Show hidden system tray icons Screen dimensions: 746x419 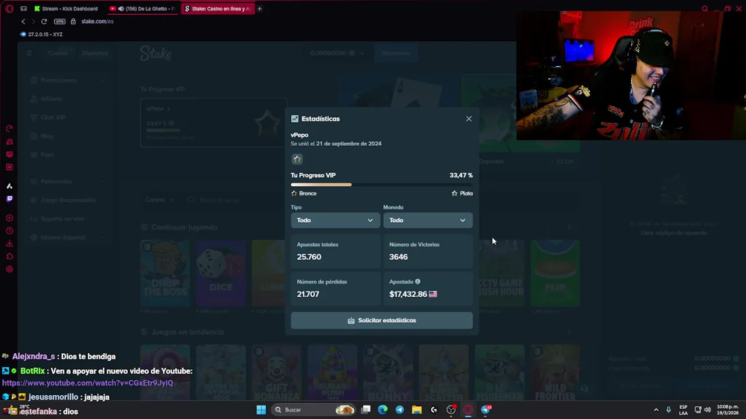pyautogui.click(x=656, y=410)
